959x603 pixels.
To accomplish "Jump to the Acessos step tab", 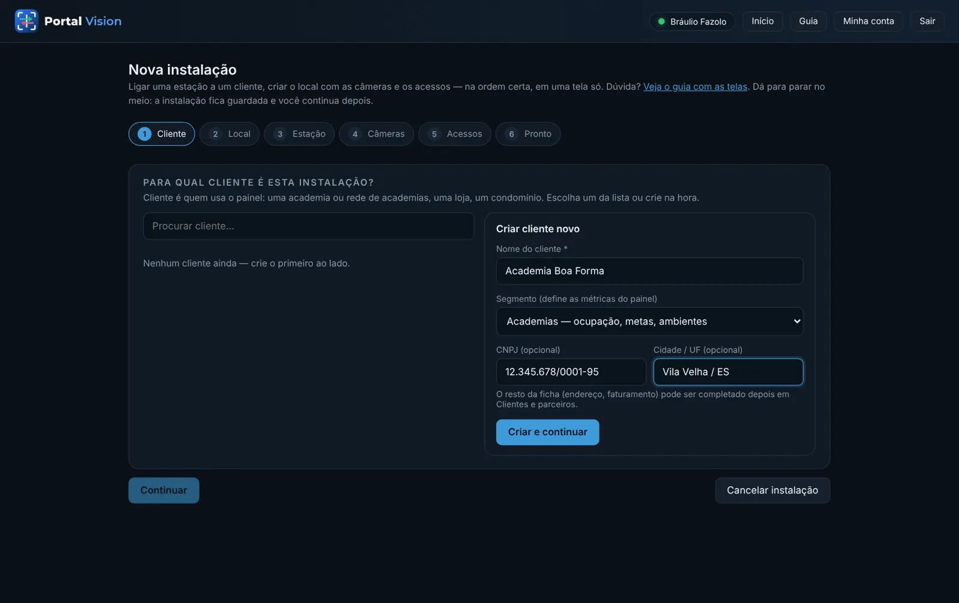I will pos(455,134).
